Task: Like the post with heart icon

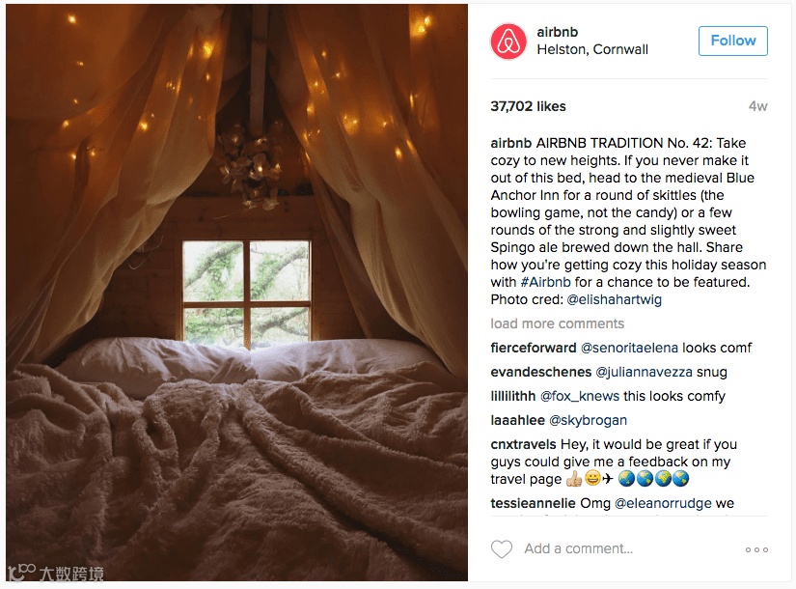Action: (502, 548)
